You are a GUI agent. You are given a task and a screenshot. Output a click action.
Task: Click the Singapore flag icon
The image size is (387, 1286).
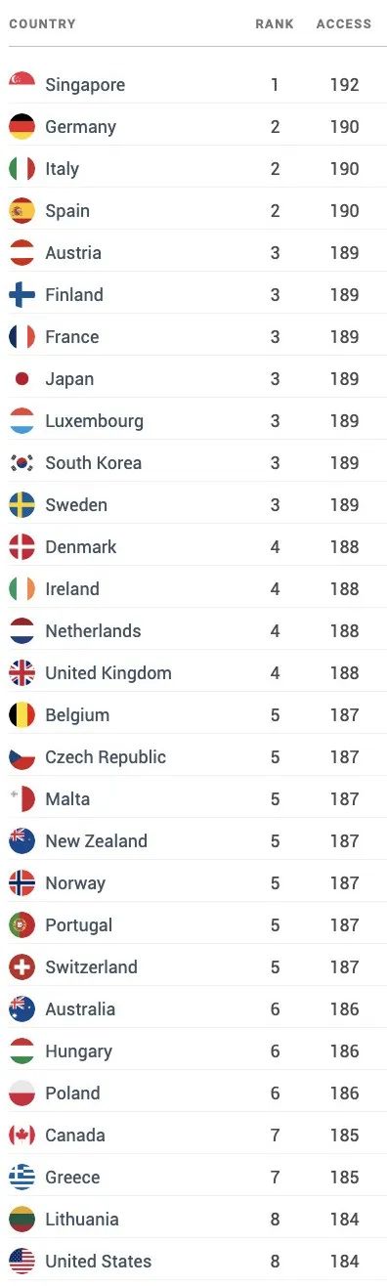pyautogui.click(x=21, y=85)
